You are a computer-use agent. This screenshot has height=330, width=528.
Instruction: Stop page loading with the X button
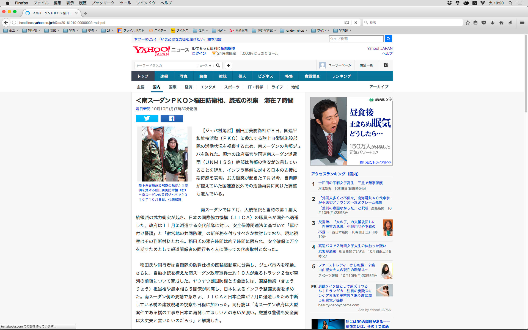tap(356, 23)
